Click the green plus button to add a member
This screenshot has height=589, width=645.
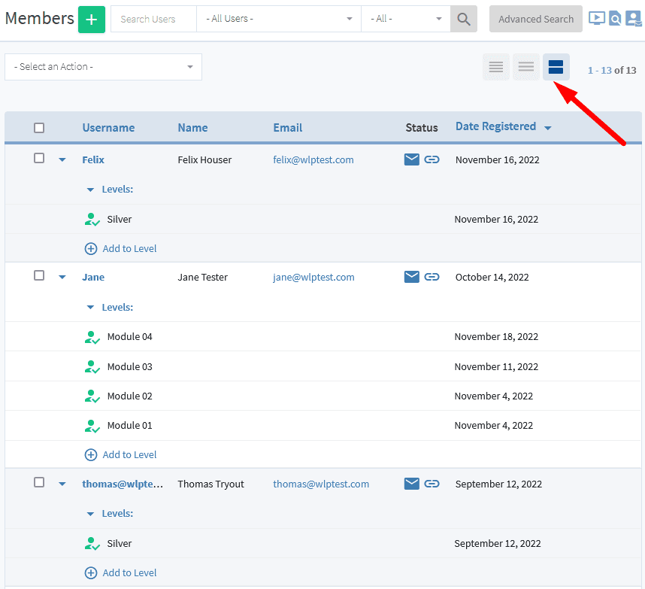point(91,19)
